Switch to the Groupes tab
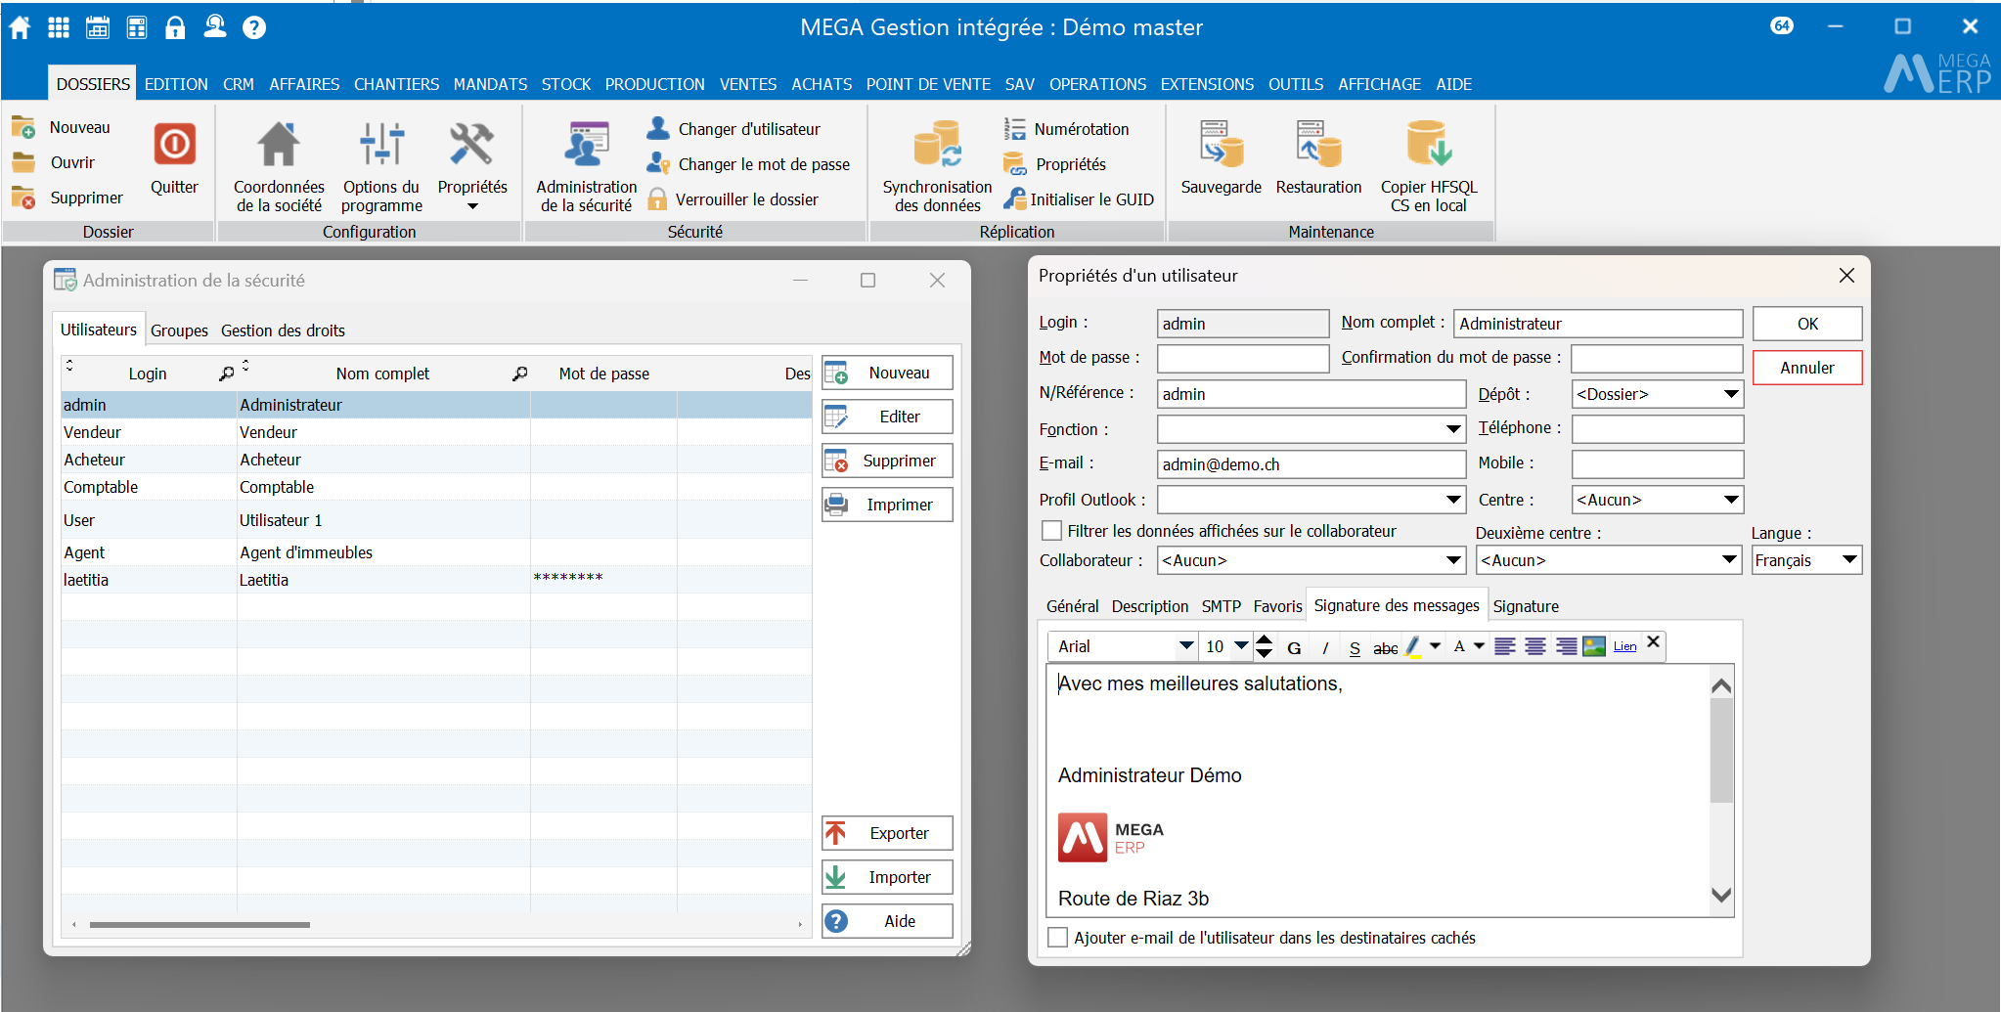Viewport: 2001px width, 1012px height. pyautogui.click(x=179, y=330)
